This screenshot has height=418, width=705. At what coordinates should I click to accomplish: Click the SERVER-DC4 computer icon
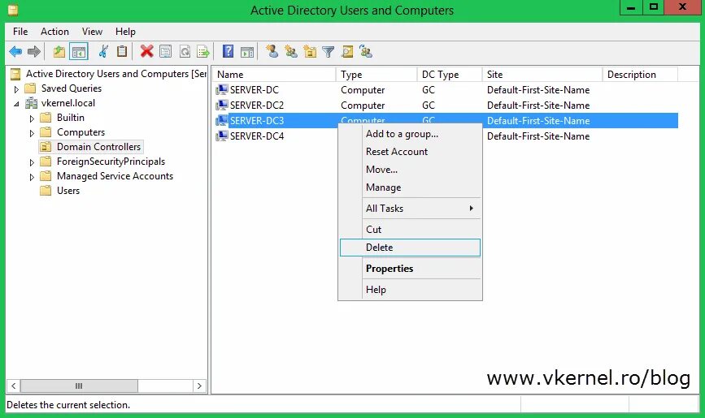point(222,136)
